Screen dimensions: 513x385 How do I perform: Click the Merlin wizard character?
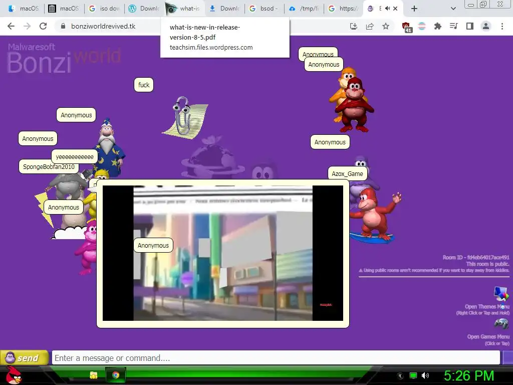109,147
